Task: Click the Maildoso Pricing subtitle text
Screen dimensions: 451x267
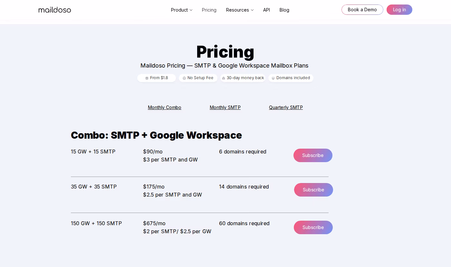Action: point(224,66)
